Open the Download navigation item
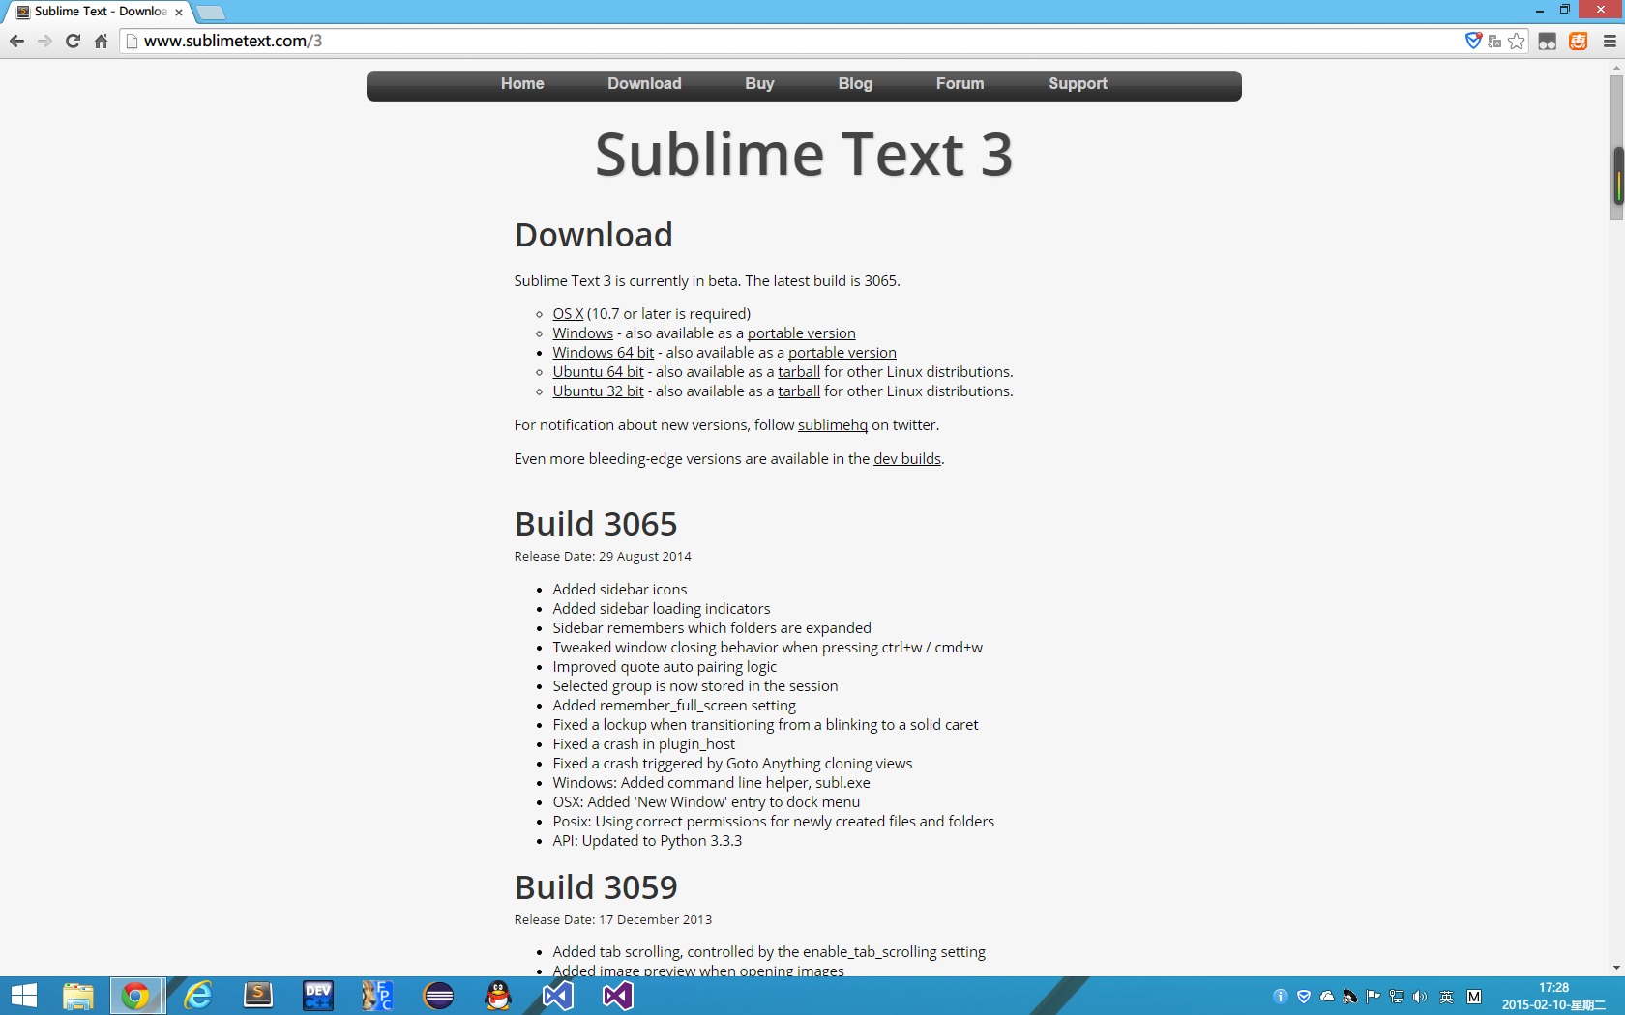The width and height of the screenshot is (1625, 1015). coord(644,84)
